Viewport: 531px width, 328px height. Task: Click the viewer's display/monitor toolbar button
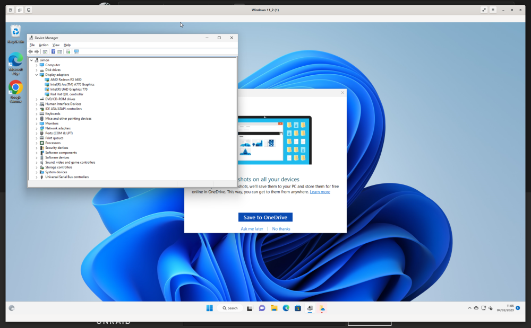tap(29, 10)
